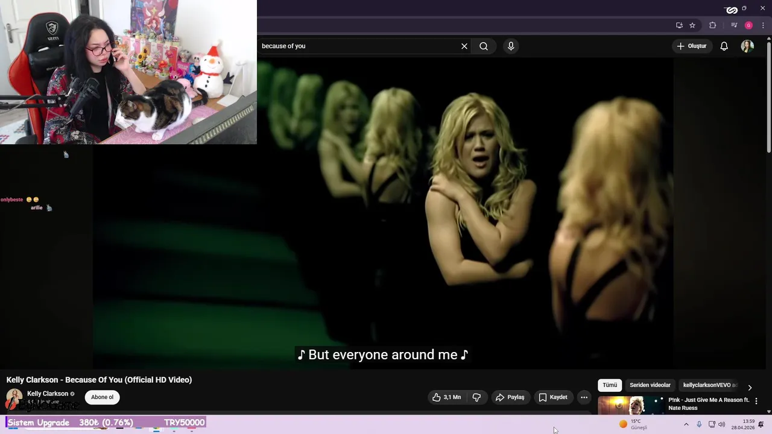Click the install app icon in address bar
The image size is (772, 434).
(679, 25)
